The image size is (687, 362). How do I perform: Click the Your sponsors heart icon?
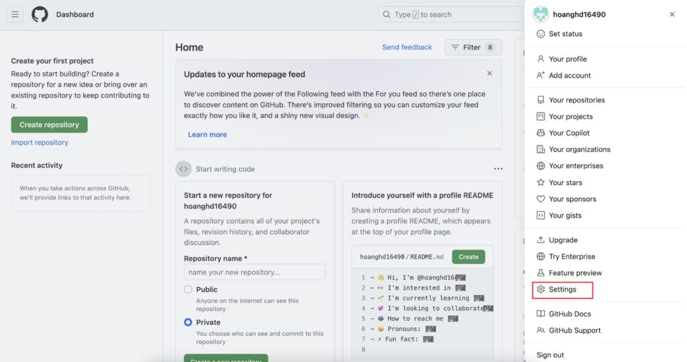pos(541,198)
